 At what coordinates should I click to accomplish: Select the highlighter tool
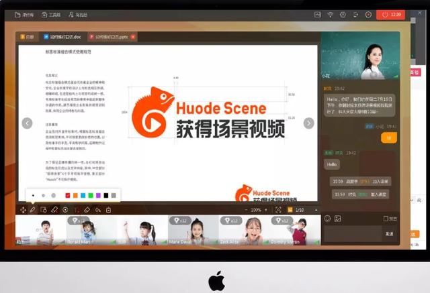[54, 210]
